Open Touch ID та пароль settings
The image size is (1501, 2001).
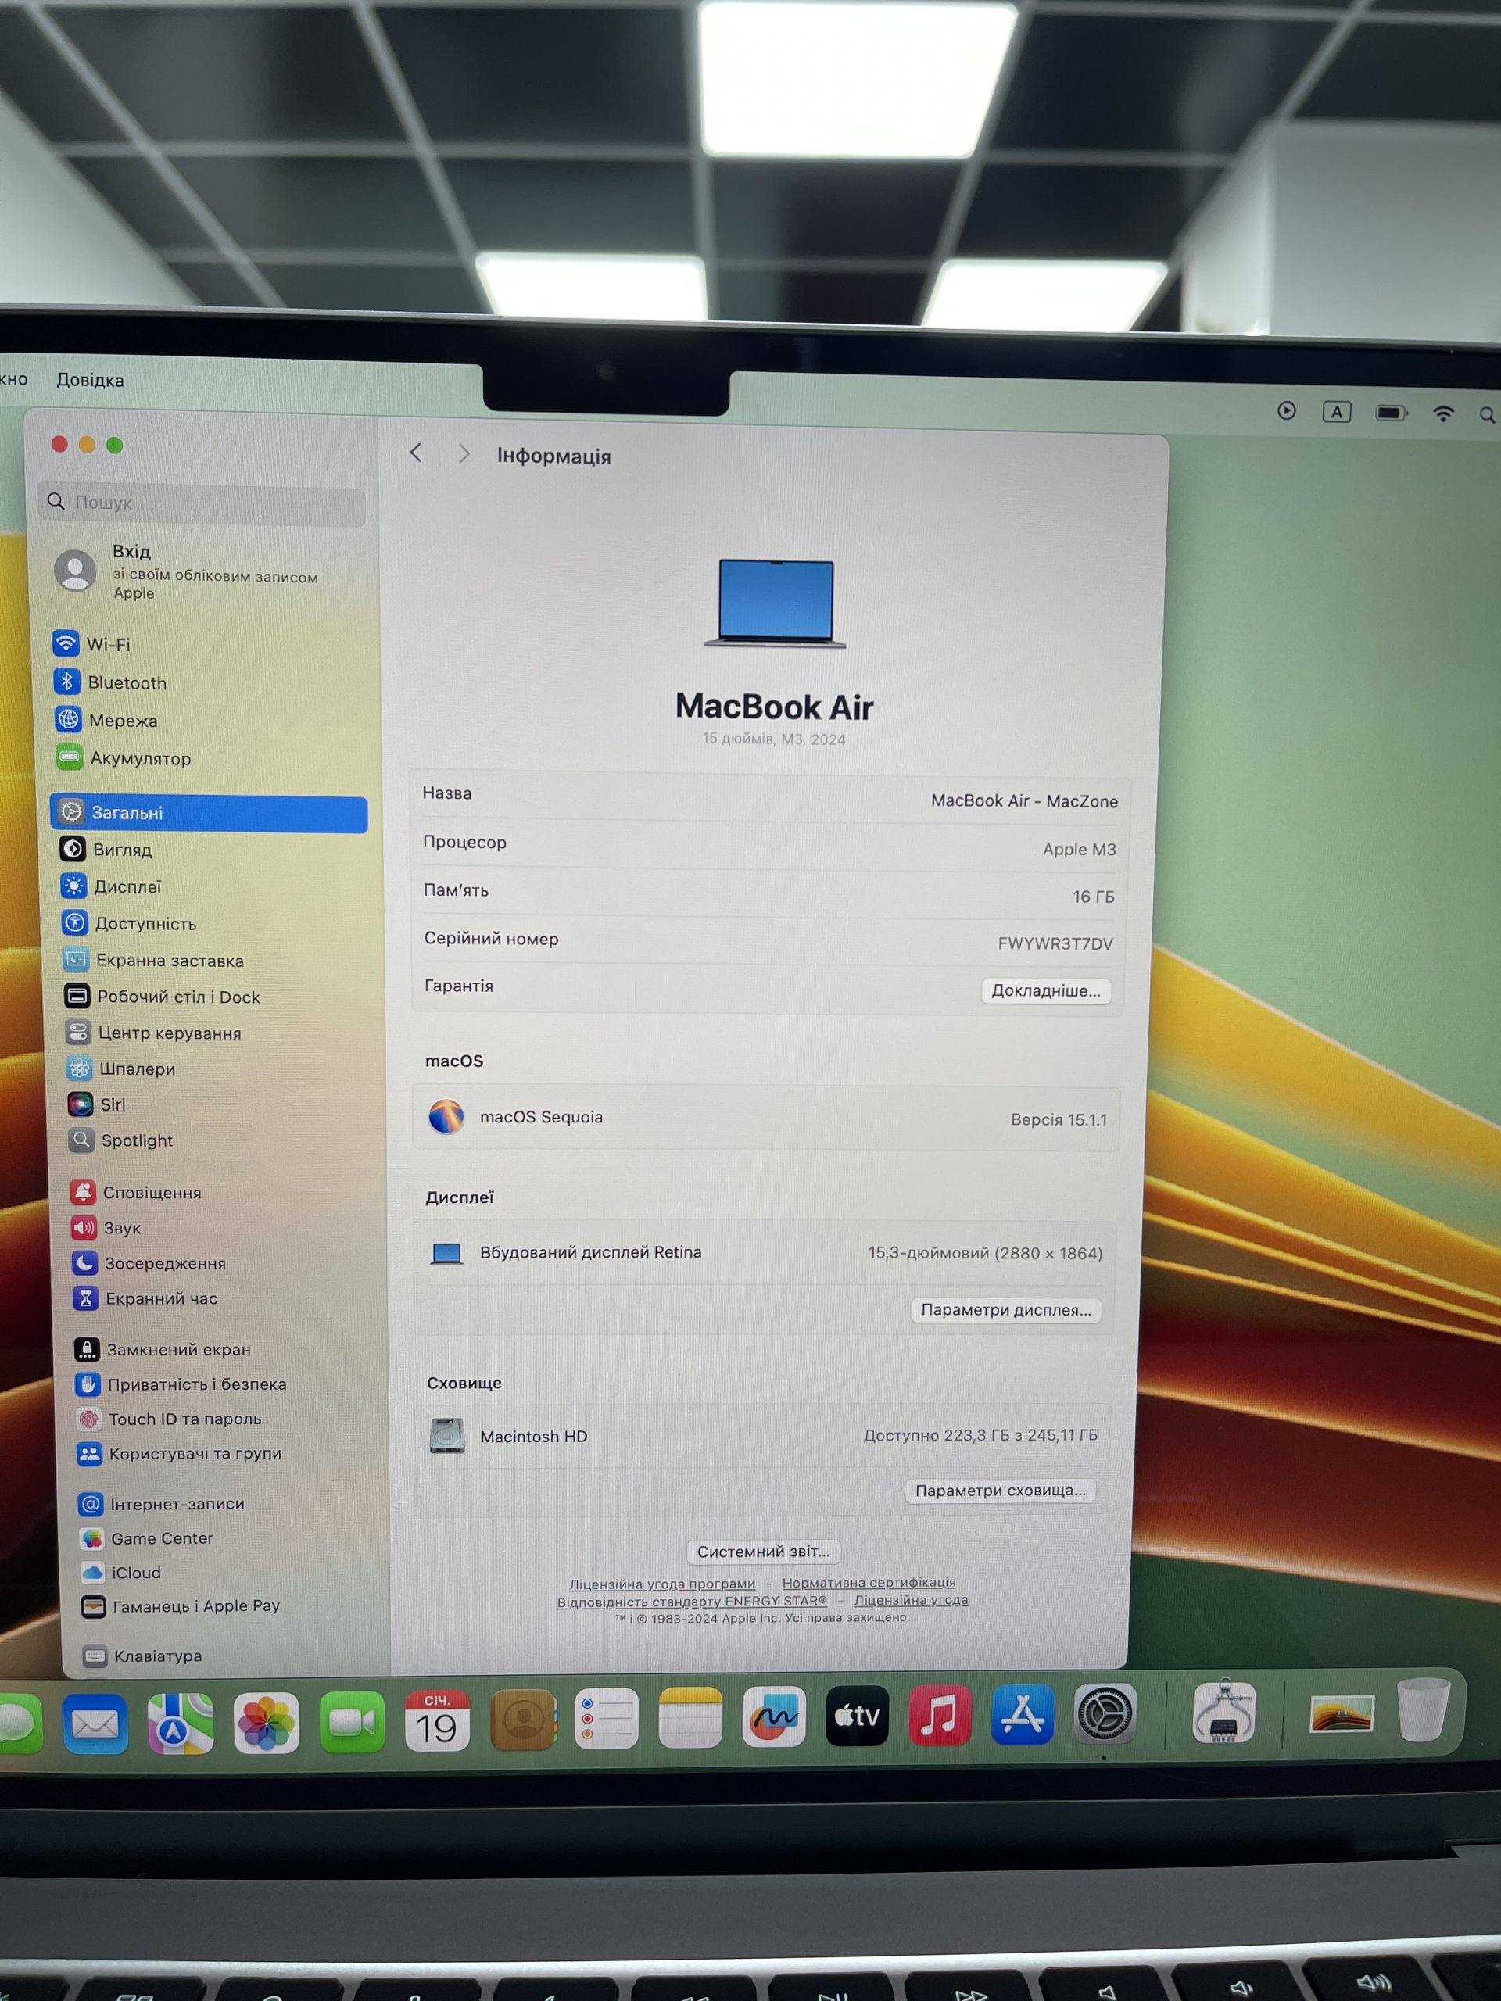click(x=169, y=1419)
